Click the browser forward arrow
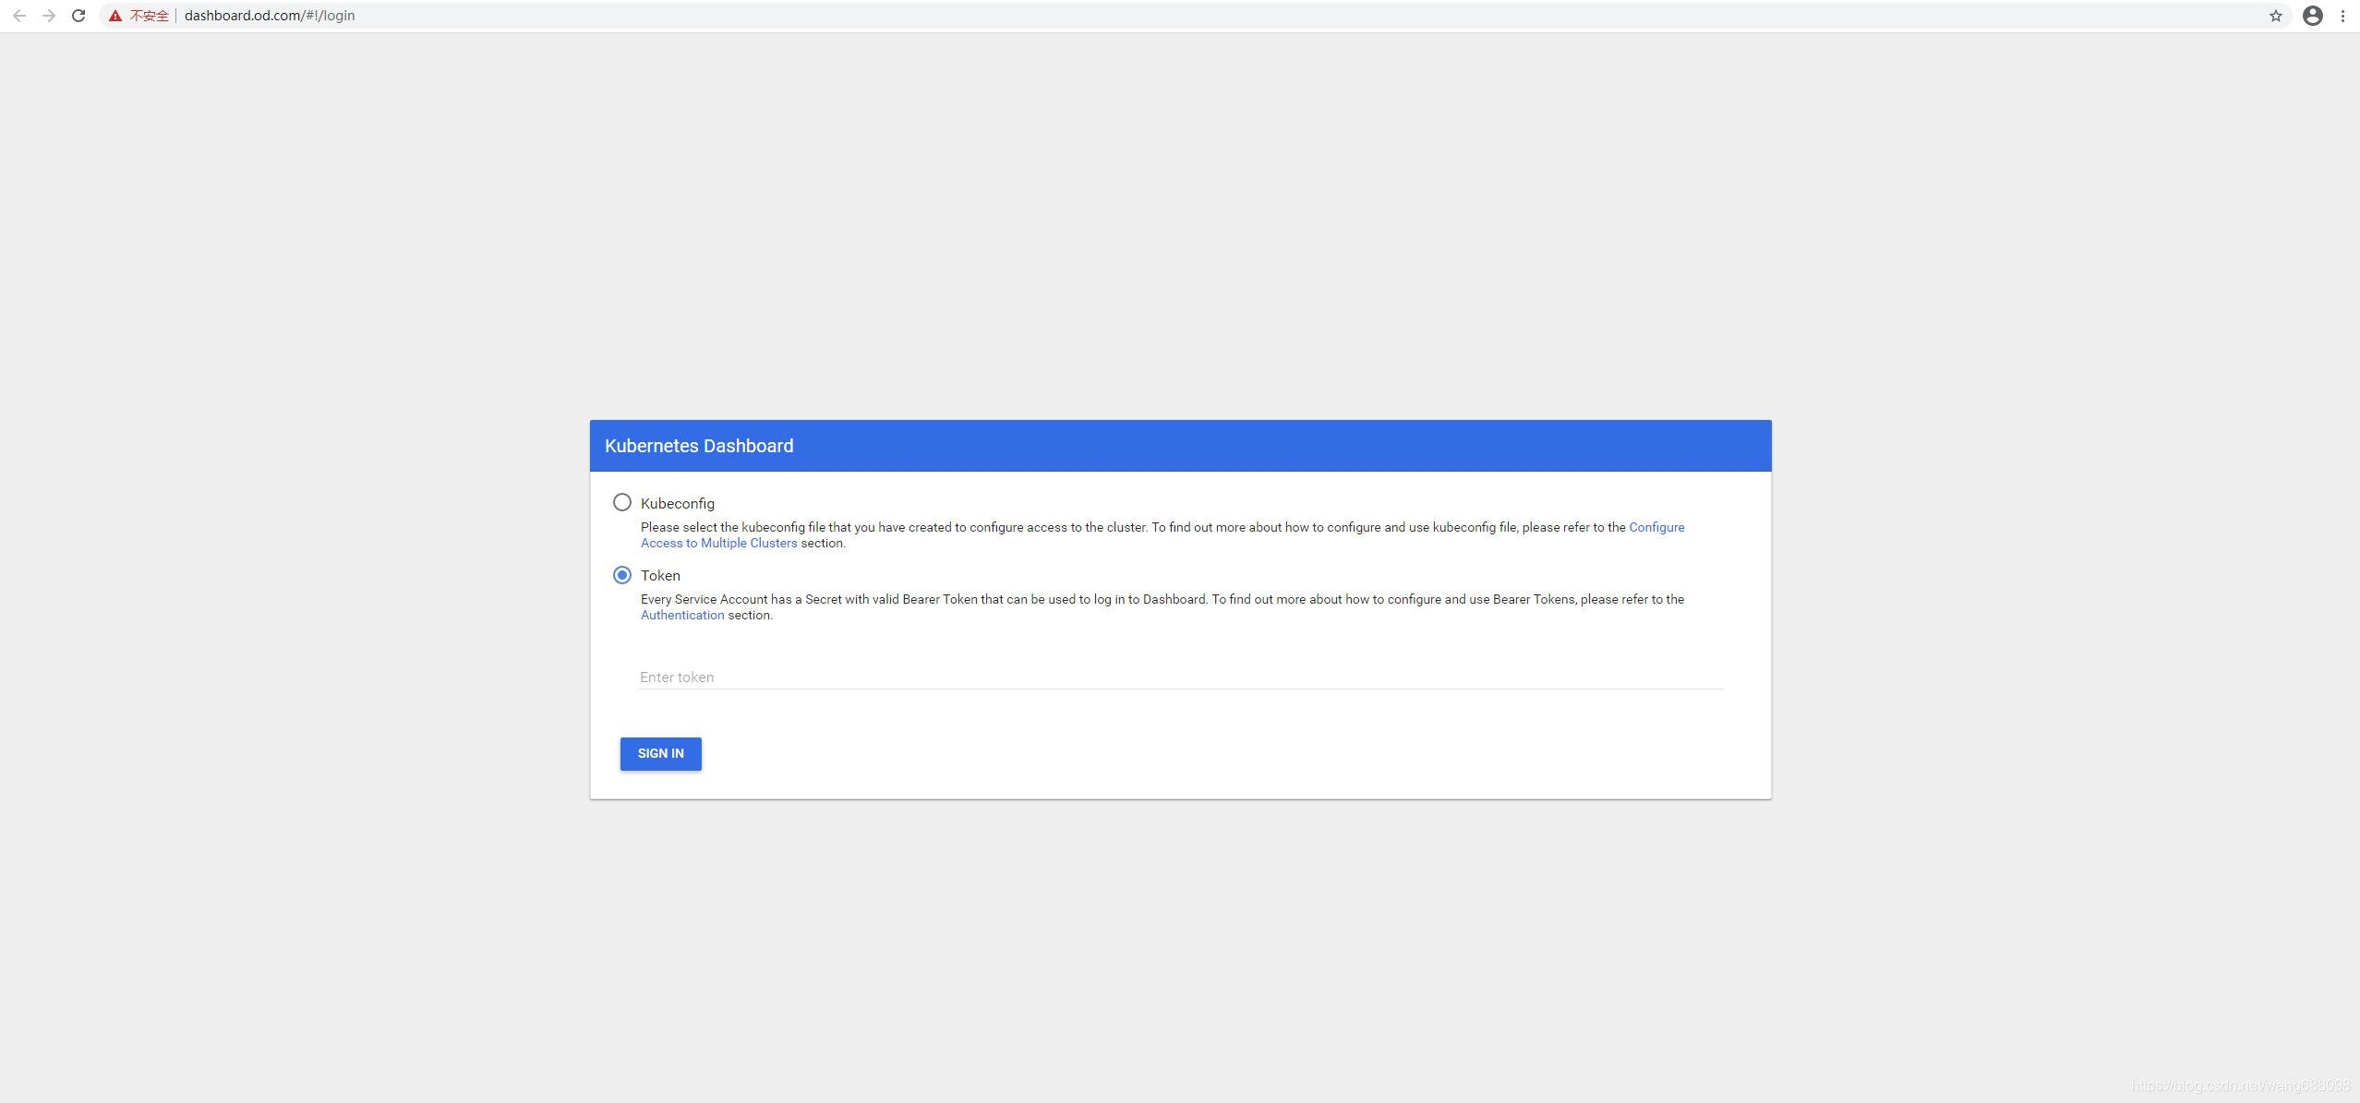Viewport: 2360px width, 1103px height. [49, 16]
